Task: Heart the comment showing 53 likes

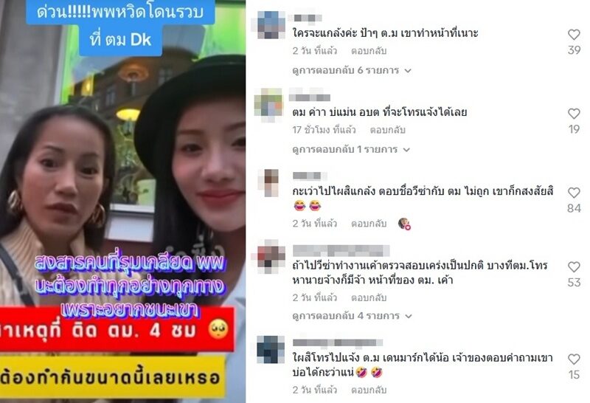Action: [574, 267]
